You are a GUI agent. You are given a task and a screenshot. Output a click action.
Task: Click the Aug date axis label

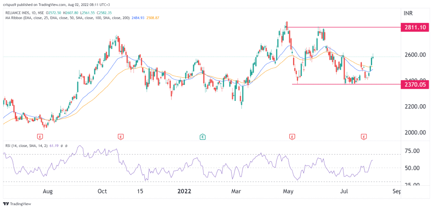click(48, 191)
